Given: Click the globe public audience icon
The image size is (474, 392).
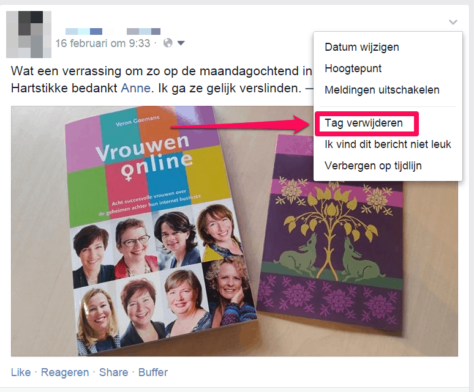Looking at the screenshot, I should 168,43.
